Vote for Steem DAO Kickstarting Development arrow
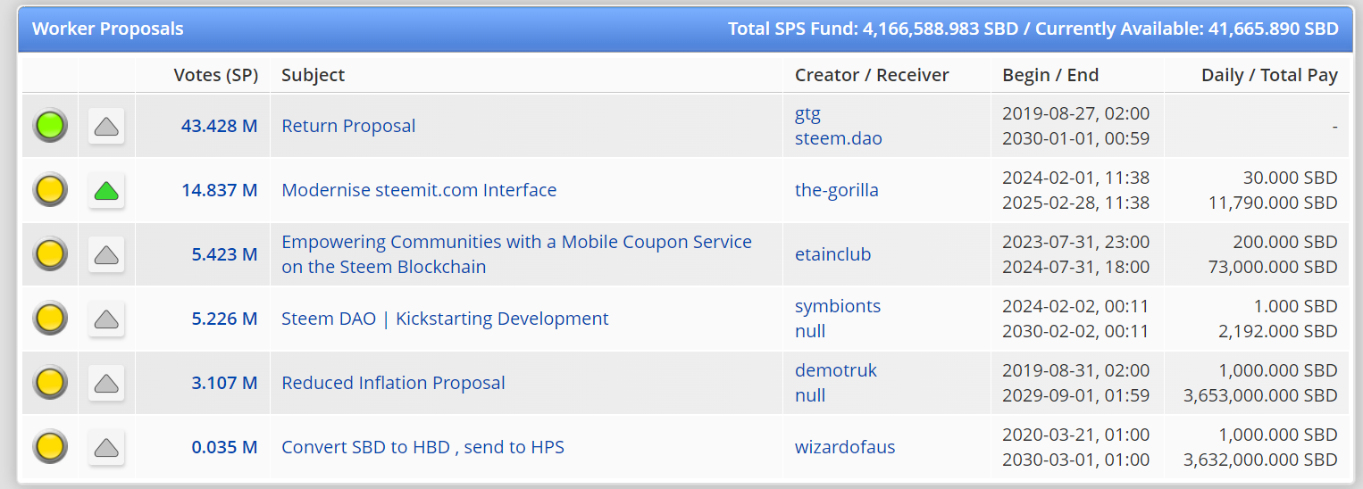This screenshot has height=489, width=1363. [106, 319]
